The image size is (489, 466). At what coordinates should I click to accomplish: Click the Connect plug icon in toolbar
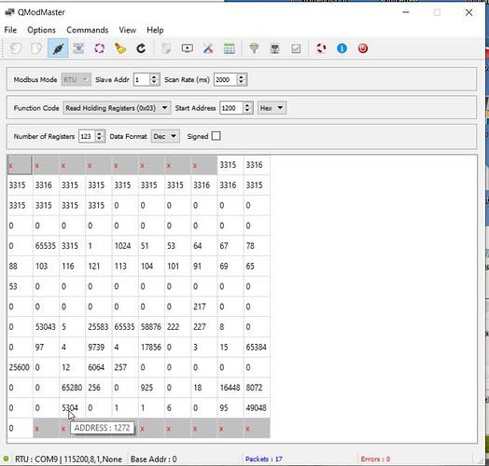coord(58,48)
